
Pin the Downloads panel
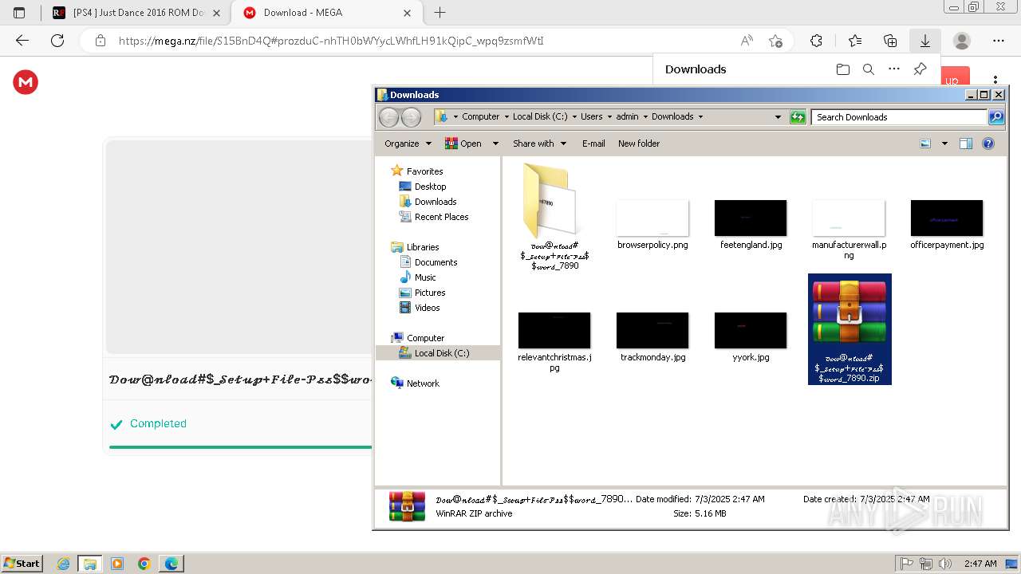pyautogui.click(x=920, y=69)
